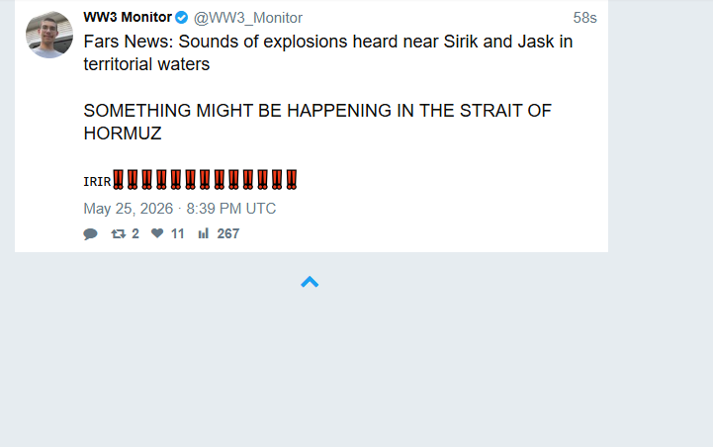This screenshot has height=447, width=713.
Task: Click the word HORMUZ in the tweet
Action: pos(123,134)
